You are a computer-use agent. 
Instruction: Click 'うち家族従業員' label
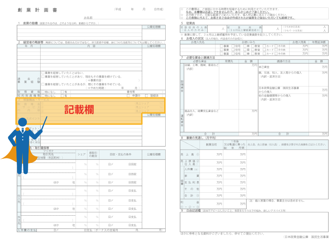pyautogui.click(x=292, y=27)
